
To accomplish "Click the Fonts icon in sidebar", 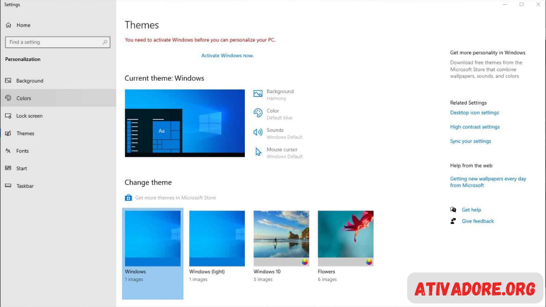I will click(x=8, y=151).
